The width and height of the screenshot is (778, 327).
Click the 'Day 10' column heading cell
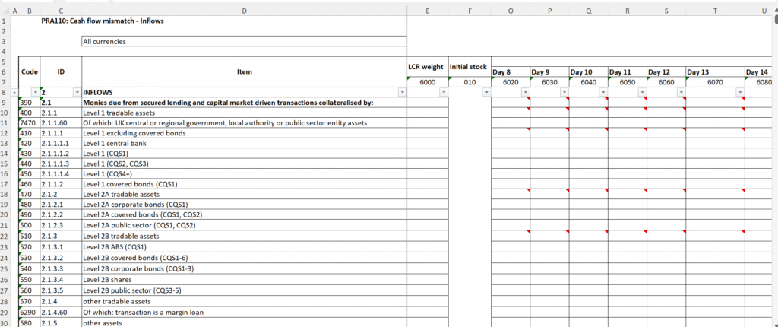[588, 72]
